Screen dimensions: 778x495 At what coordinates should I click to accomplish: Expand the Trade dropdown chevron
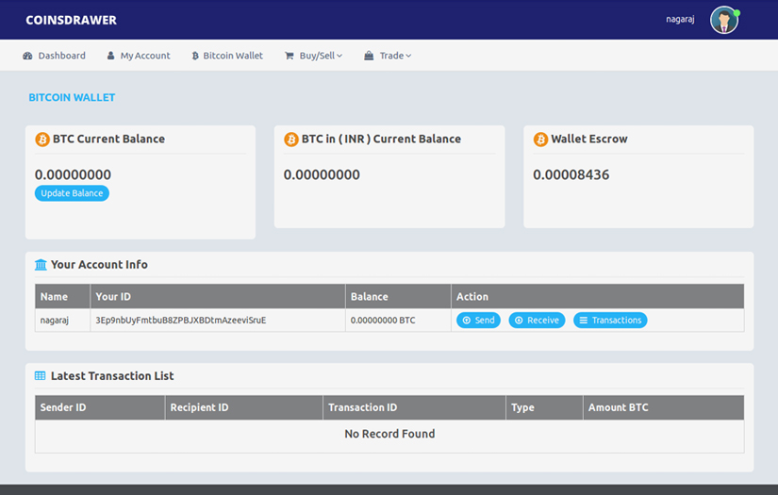(408, 56)
